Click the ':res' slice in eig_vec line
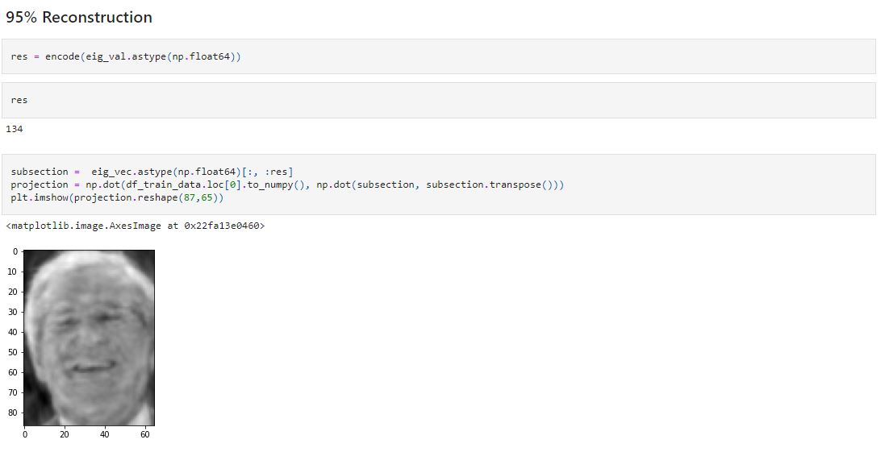 (276, 172)
